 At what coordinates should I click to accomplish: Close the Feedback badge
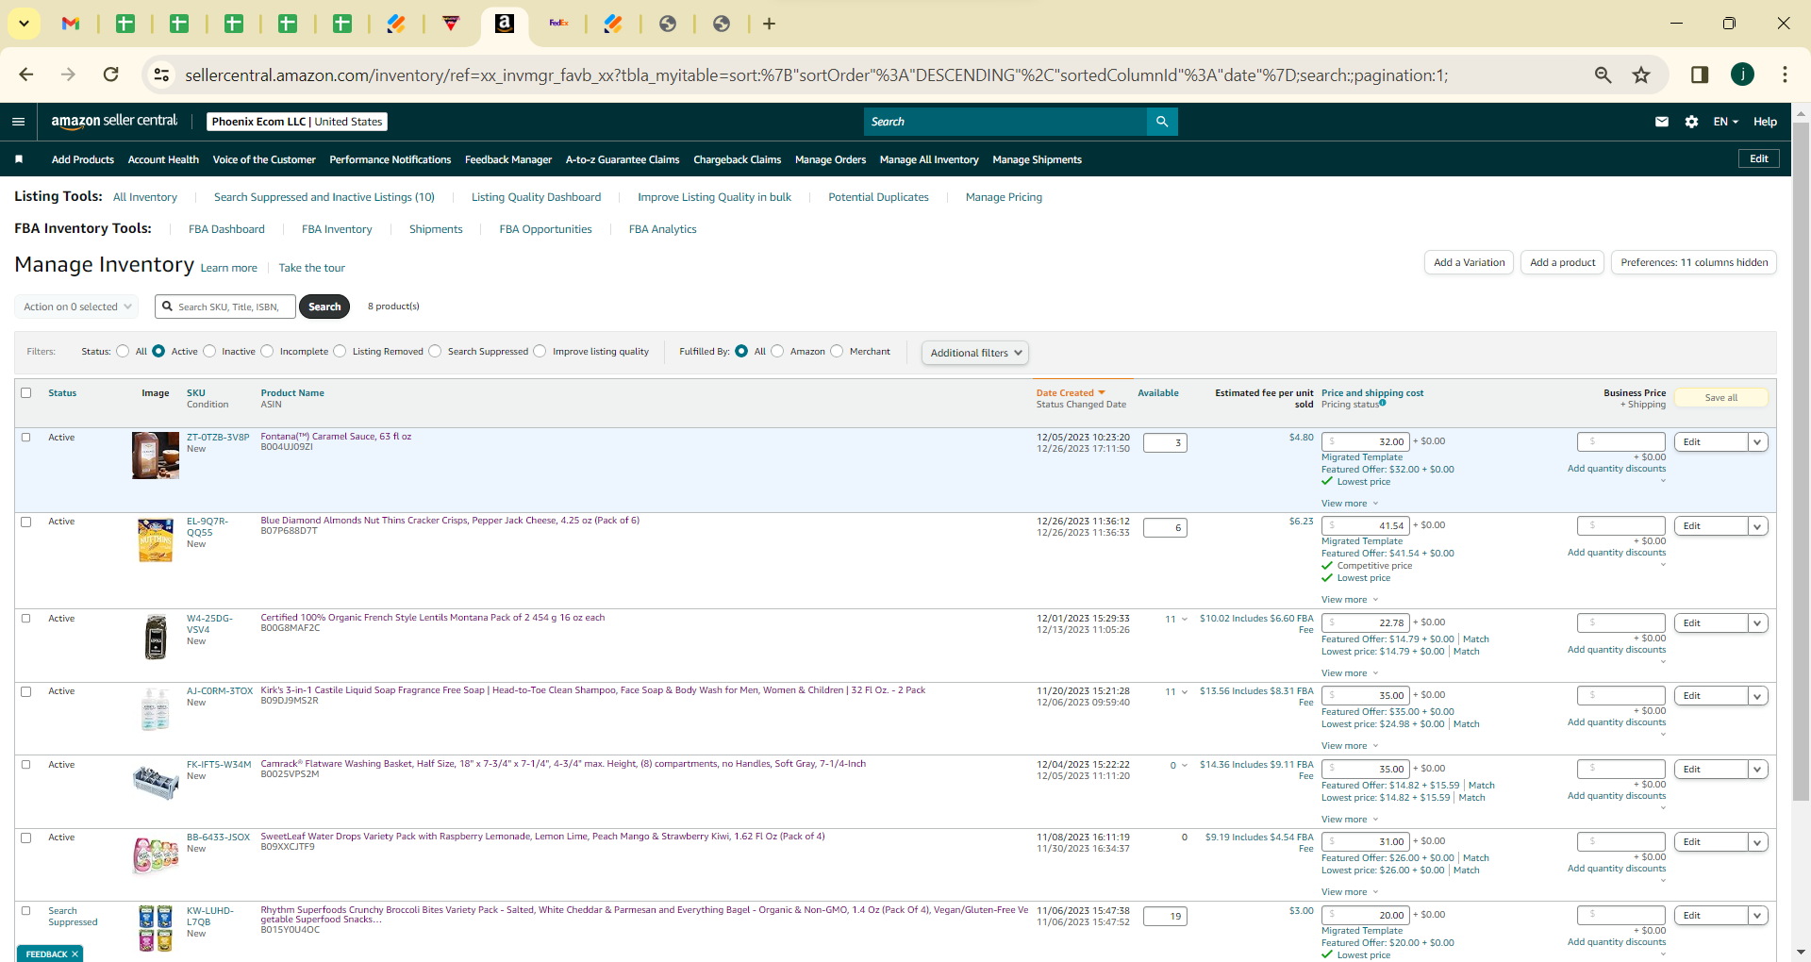pyautogui.click(x=75, y=954)
